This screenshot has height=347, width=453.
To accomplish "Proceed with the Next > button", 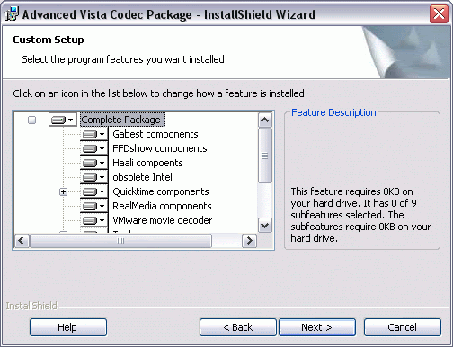I will (317, 327).
